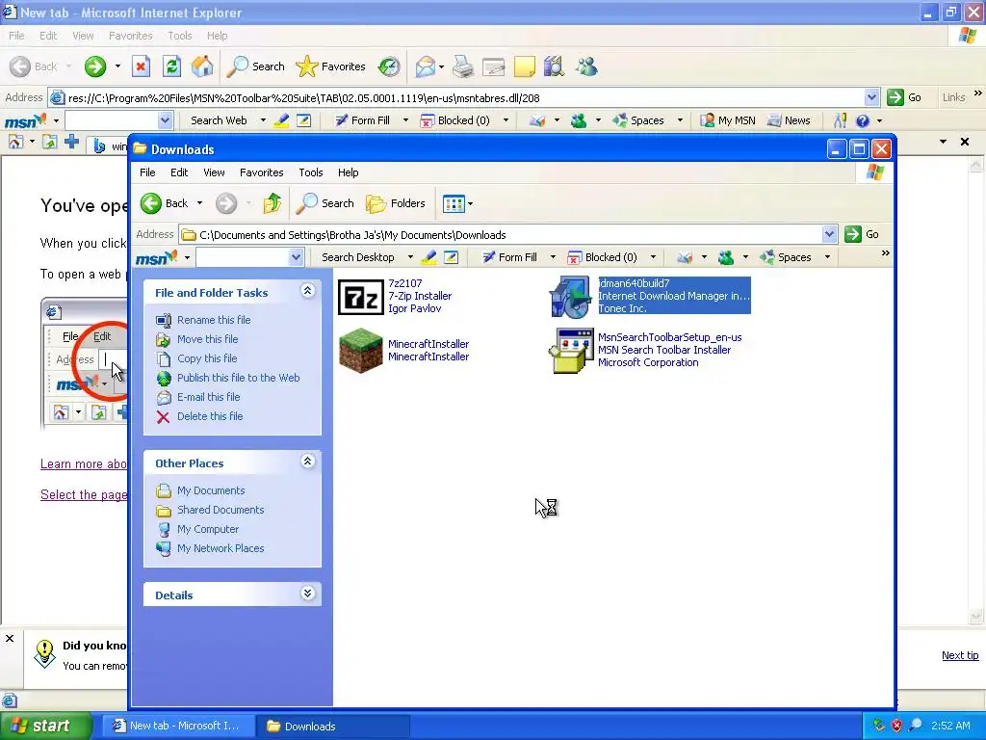Click the Forward green arrow in Internet Explorer
This screenshot has height=740, width=986.
point(95,66)
